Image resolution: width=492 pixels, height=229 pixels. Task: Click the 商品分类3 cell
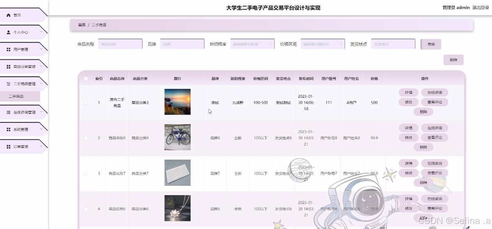coord(140,102)
